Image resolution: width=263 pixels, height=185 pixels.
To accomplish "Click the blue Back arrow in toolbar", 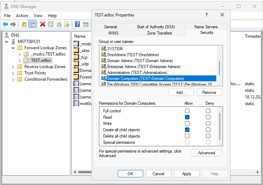I will [5, 24].
